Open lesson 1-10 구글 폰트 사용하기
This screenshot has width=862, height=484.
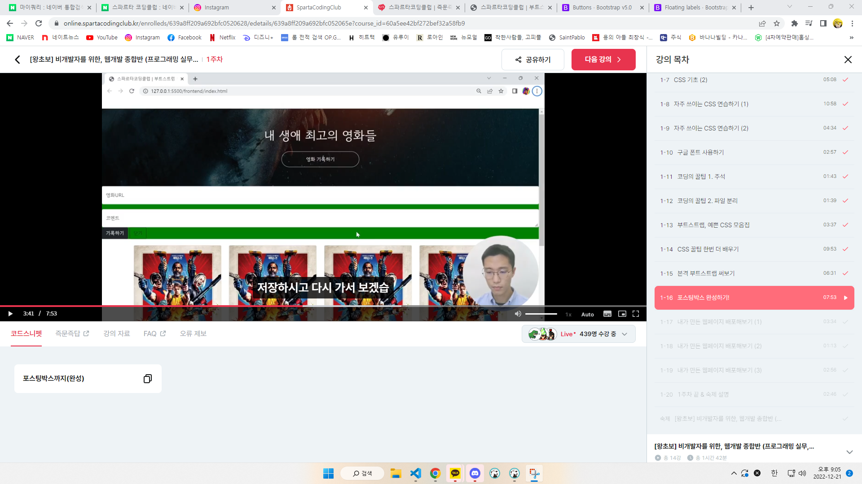[x=754, y=152]
